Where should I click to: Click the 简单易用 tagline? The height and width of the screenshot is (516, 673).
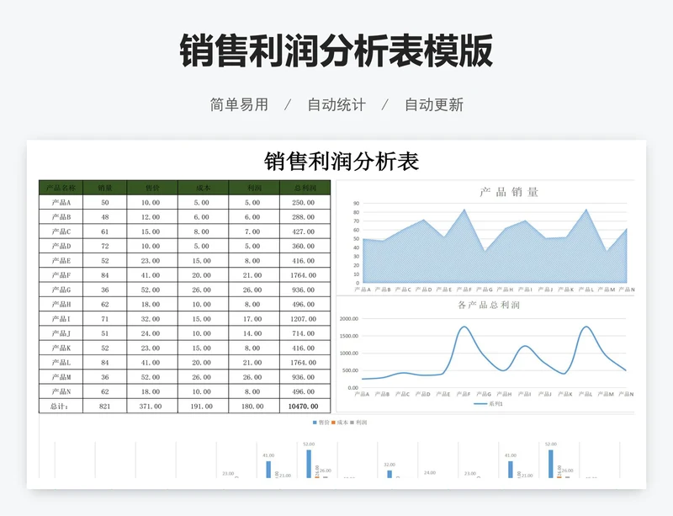[x=239, y=105]
